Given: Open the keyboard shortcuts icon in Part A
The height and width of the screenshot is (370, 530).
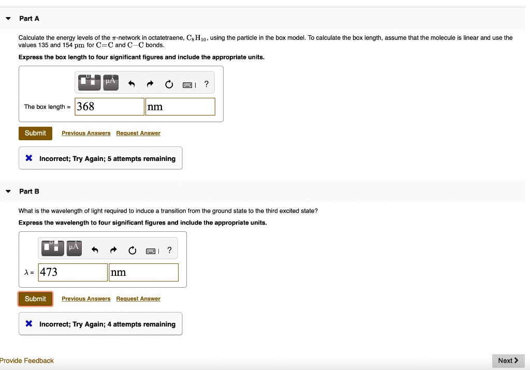Looking at the screenshot, I should (x=188, y=84).
